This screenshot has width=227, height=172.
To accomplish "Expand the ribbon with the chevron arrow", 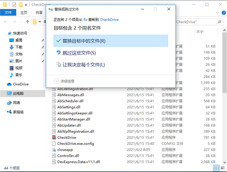I will click(217, 13).
